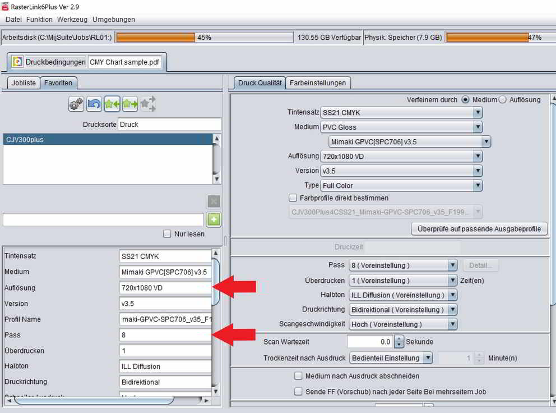Image resolution: width=556 pixels, height=413 pixels.
Task: Click the star icon with left-pointing arrow
Action: tap(112, 104)
